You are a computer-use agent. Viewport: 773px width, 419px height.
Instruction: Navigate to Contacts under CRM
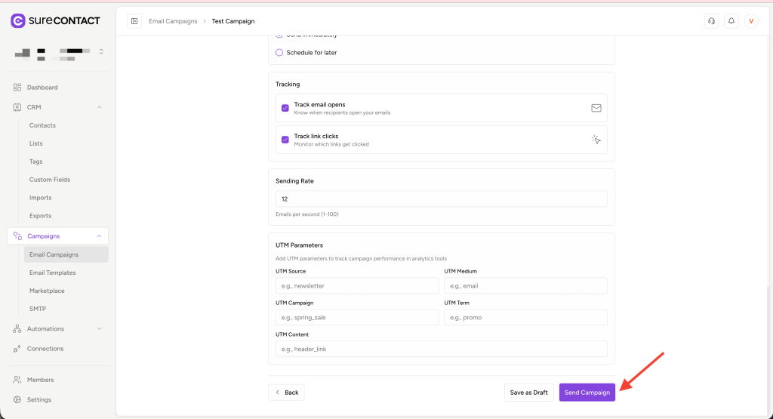click(42, 125)
